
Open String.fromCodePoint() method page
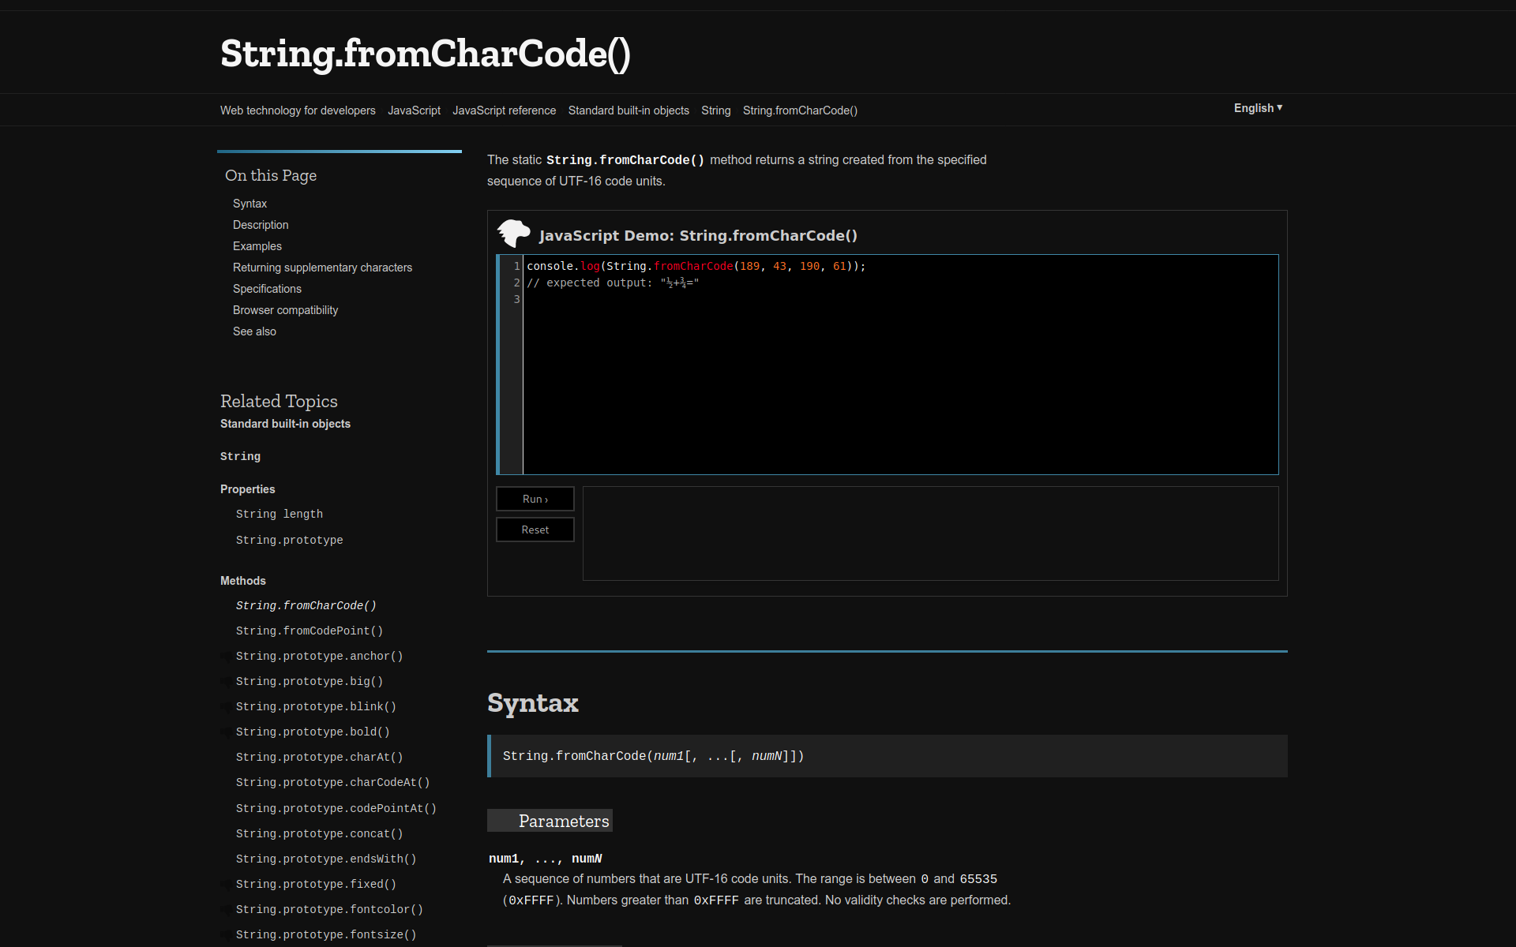(310, 631)
